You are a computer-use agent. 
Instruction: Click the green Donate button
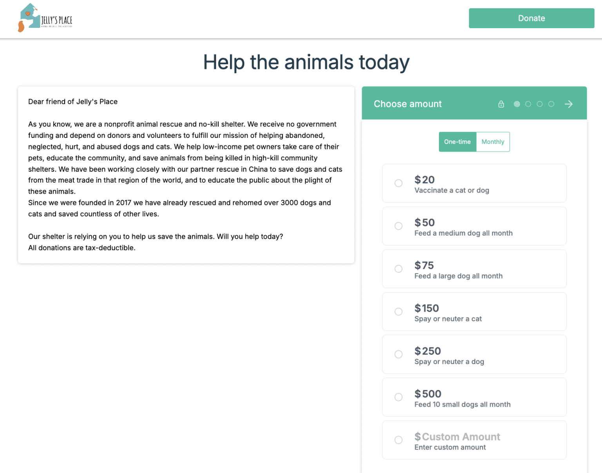(x=531, y=18)
